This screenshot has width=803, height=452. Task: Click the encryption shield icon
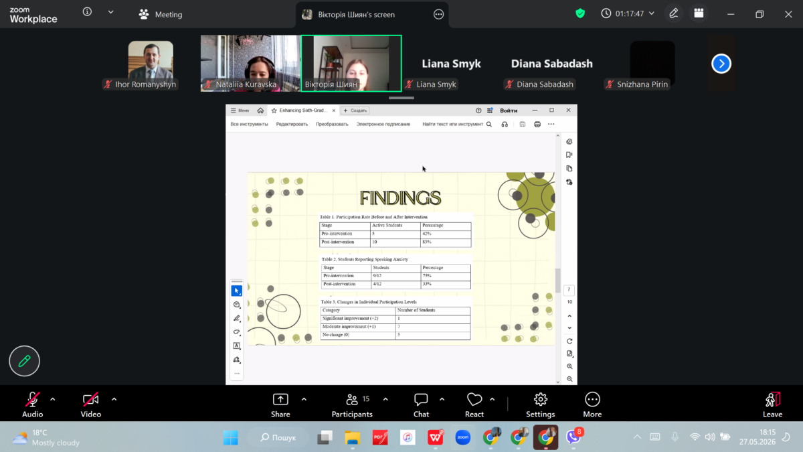point(580,13)
